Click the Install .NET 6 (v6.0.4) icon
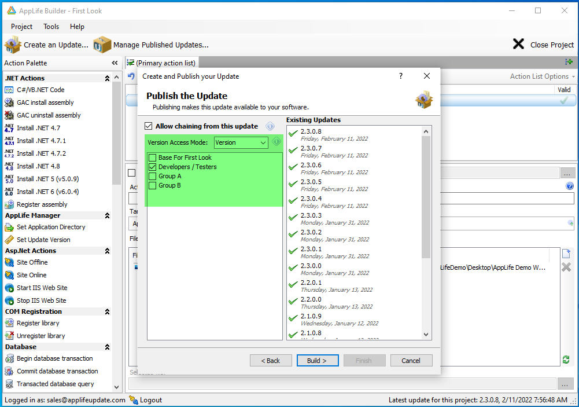This screenshot has height=407, width=579. tap(9, 192)
